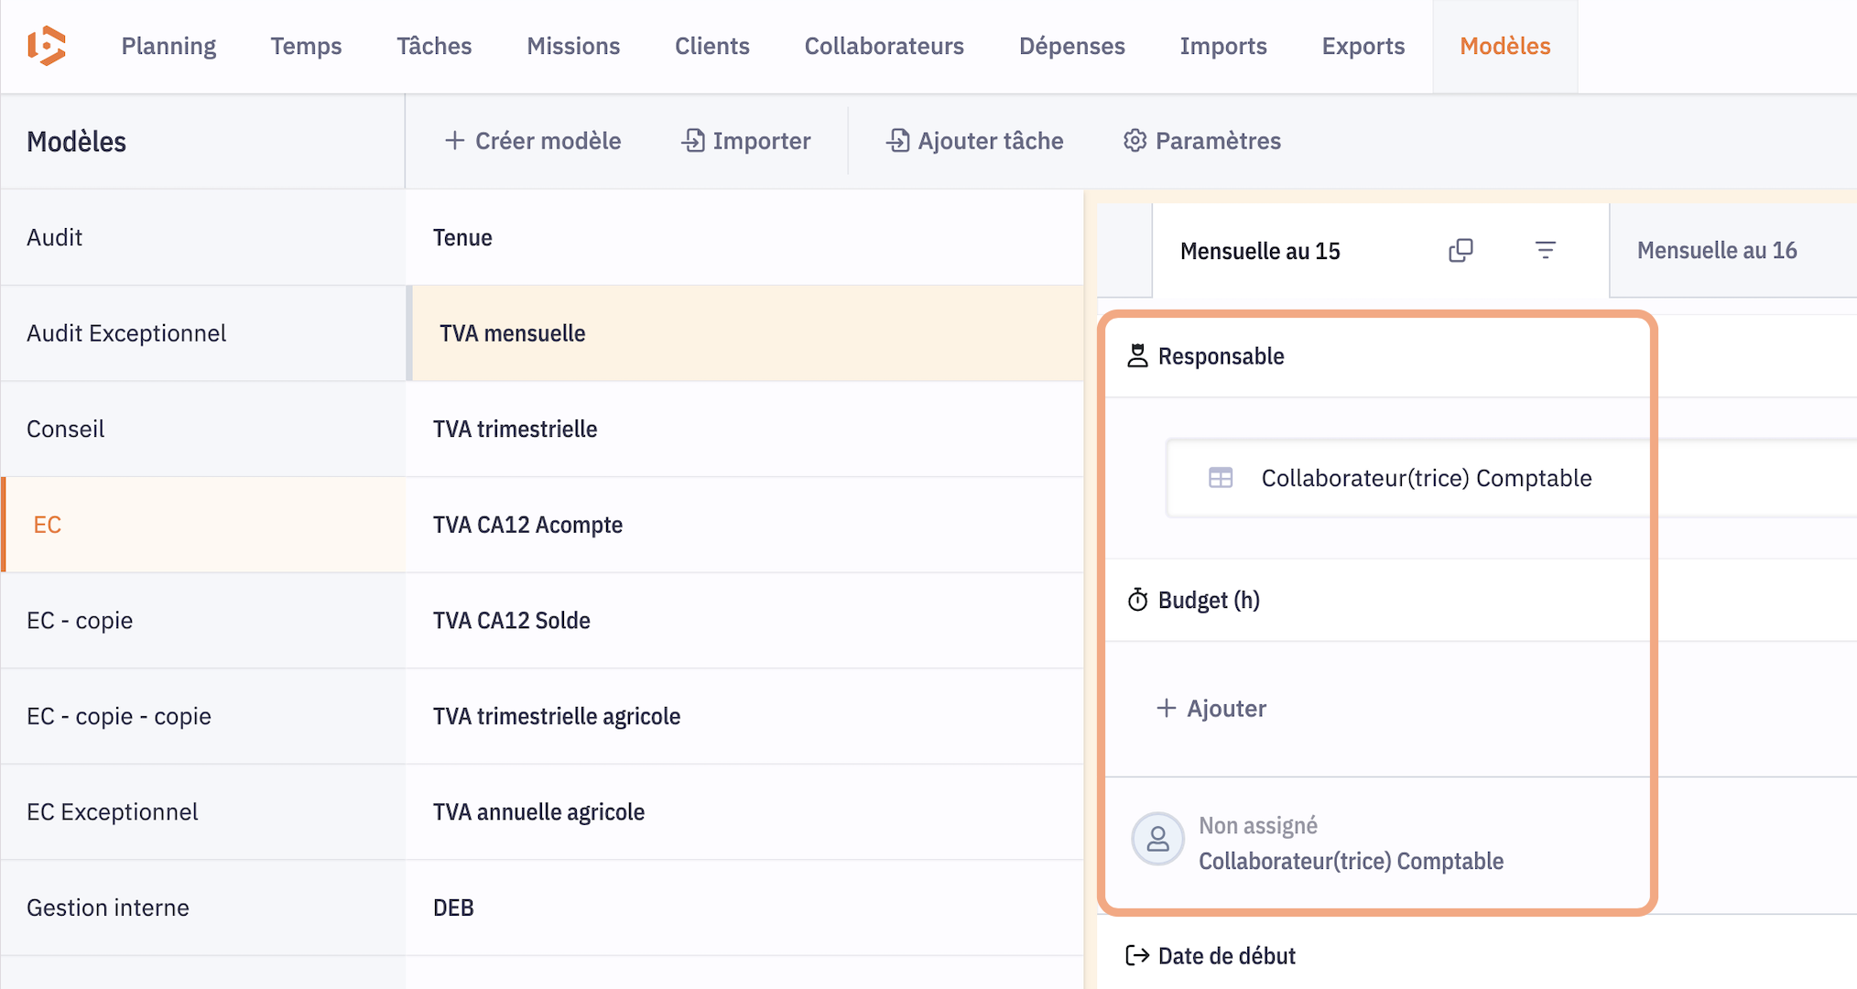Click the Date de début section header
The height and width of the screenshot is (989, 1857).
point(1226,956)
